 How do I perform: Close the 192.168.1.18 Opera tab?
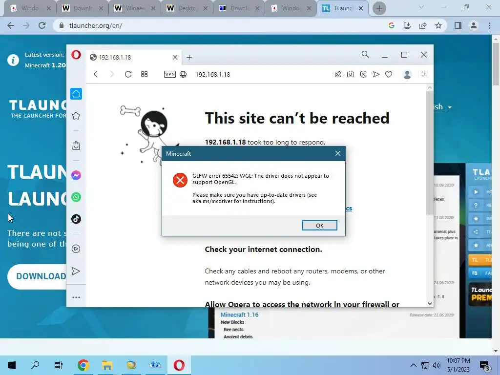click(x=175, y=58)
